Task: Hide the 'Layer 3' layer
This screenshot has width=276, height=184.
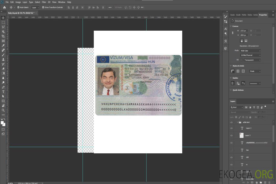Action: tap(232, 136)
